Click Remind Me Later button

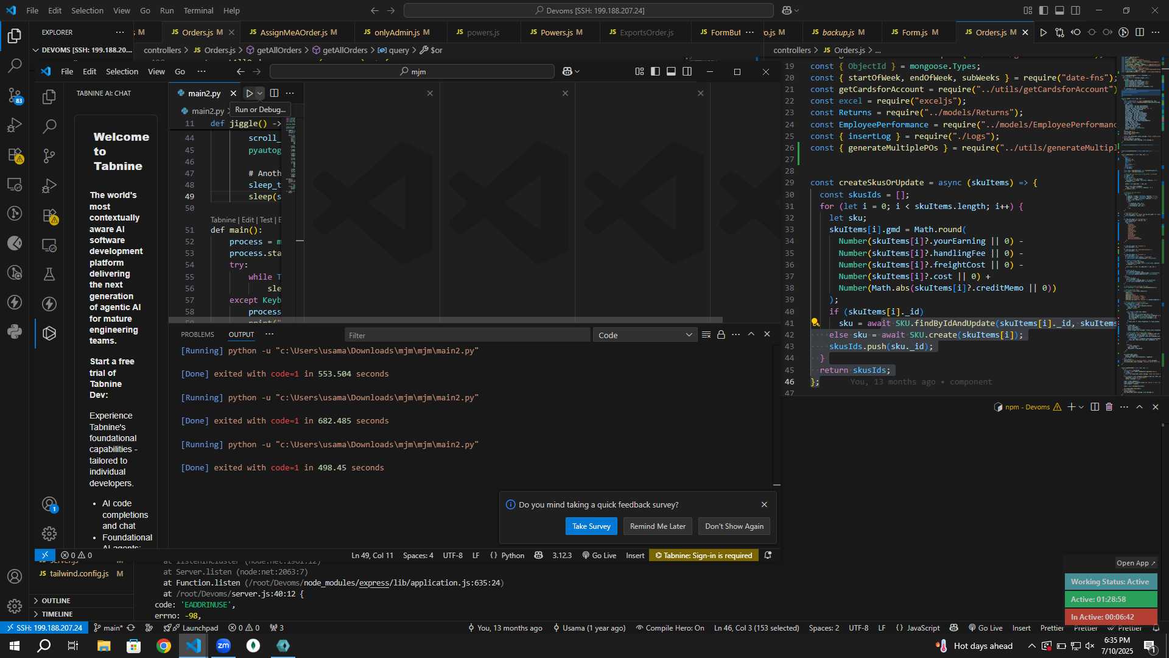point(658,526)
